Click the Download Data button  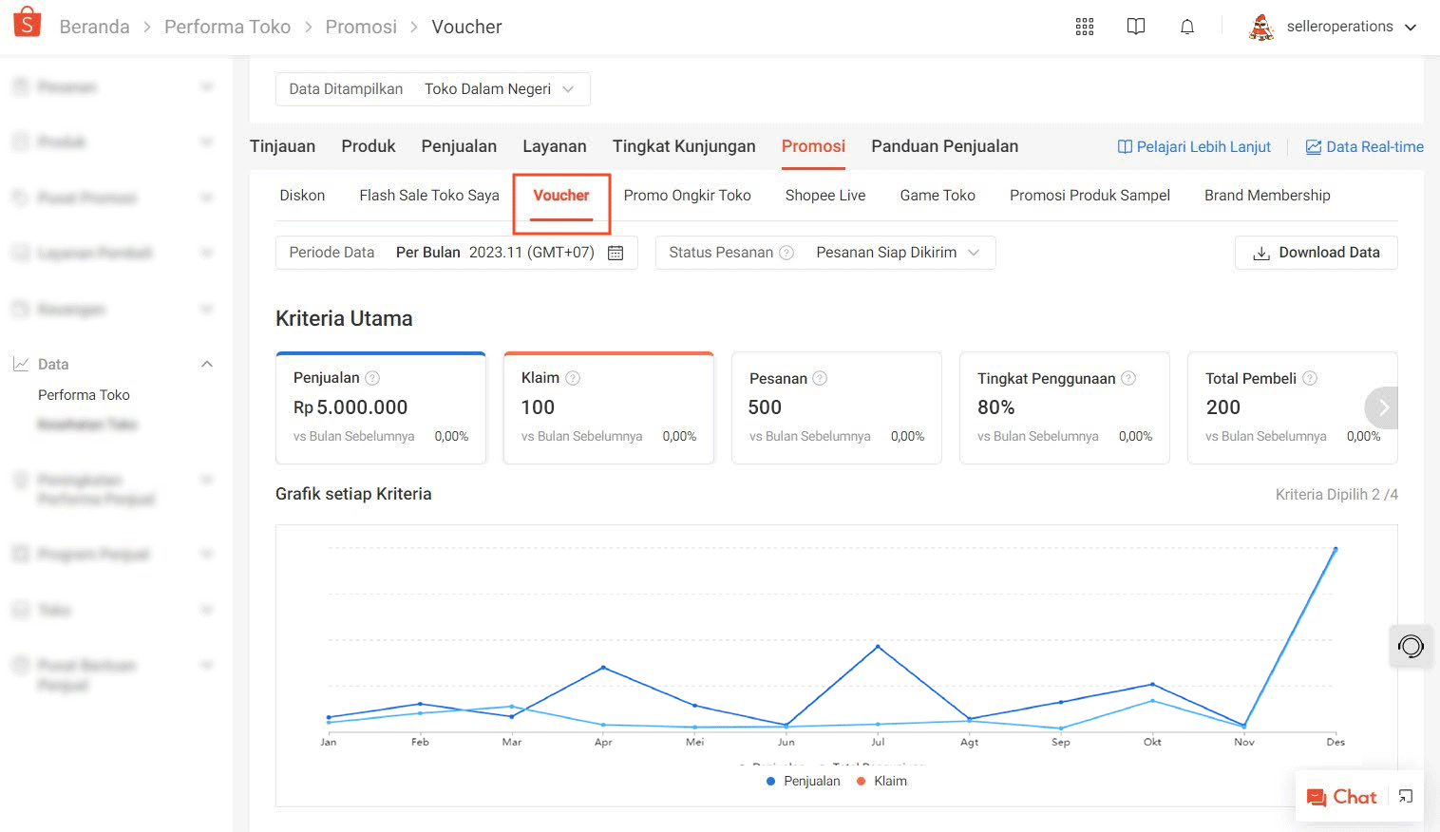tap(1316, 253)
